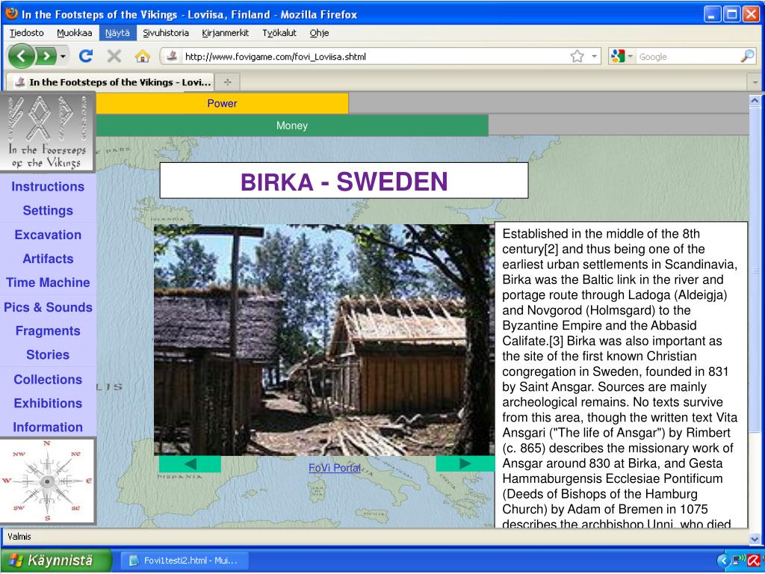Click the network tray icon
Viewport: 765px width, 574px height.
739,561
